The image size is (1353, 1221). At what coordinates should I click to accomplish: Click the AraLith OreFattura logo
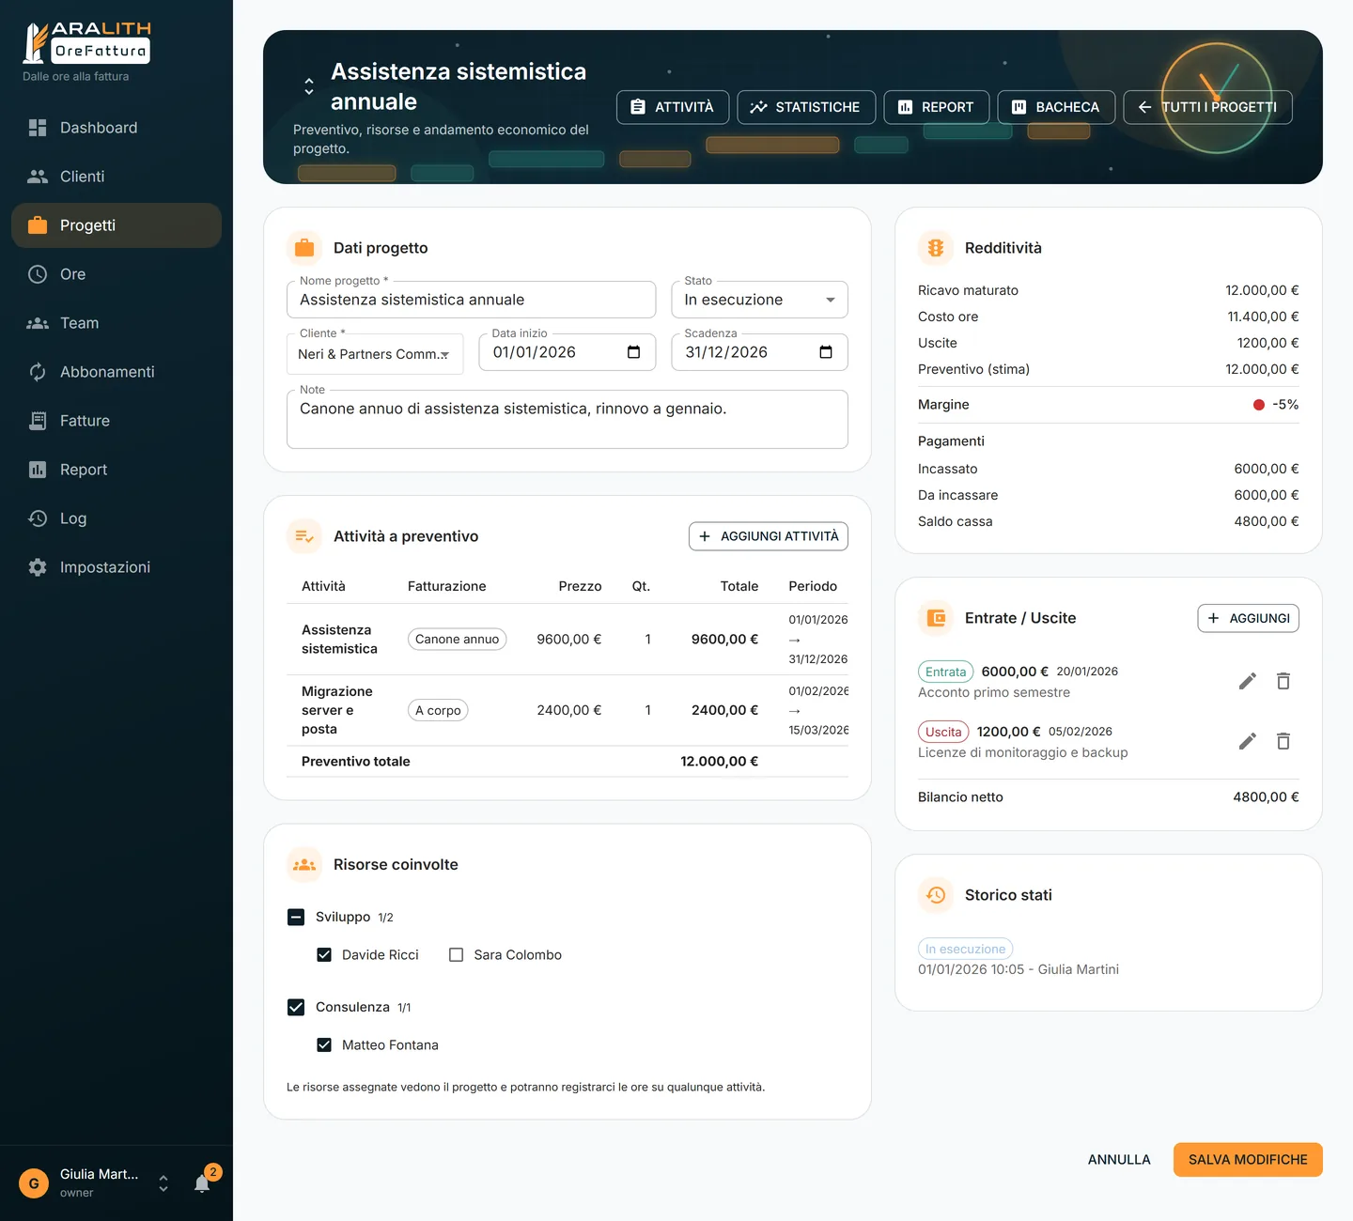[x=86, y=43]
